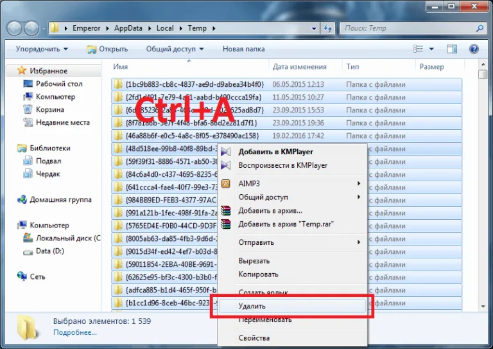Screen dimensions: 493x349
Task: Click folder {8f7818bb... dated 23.09.2015 19:36
Action: point(286,123)
